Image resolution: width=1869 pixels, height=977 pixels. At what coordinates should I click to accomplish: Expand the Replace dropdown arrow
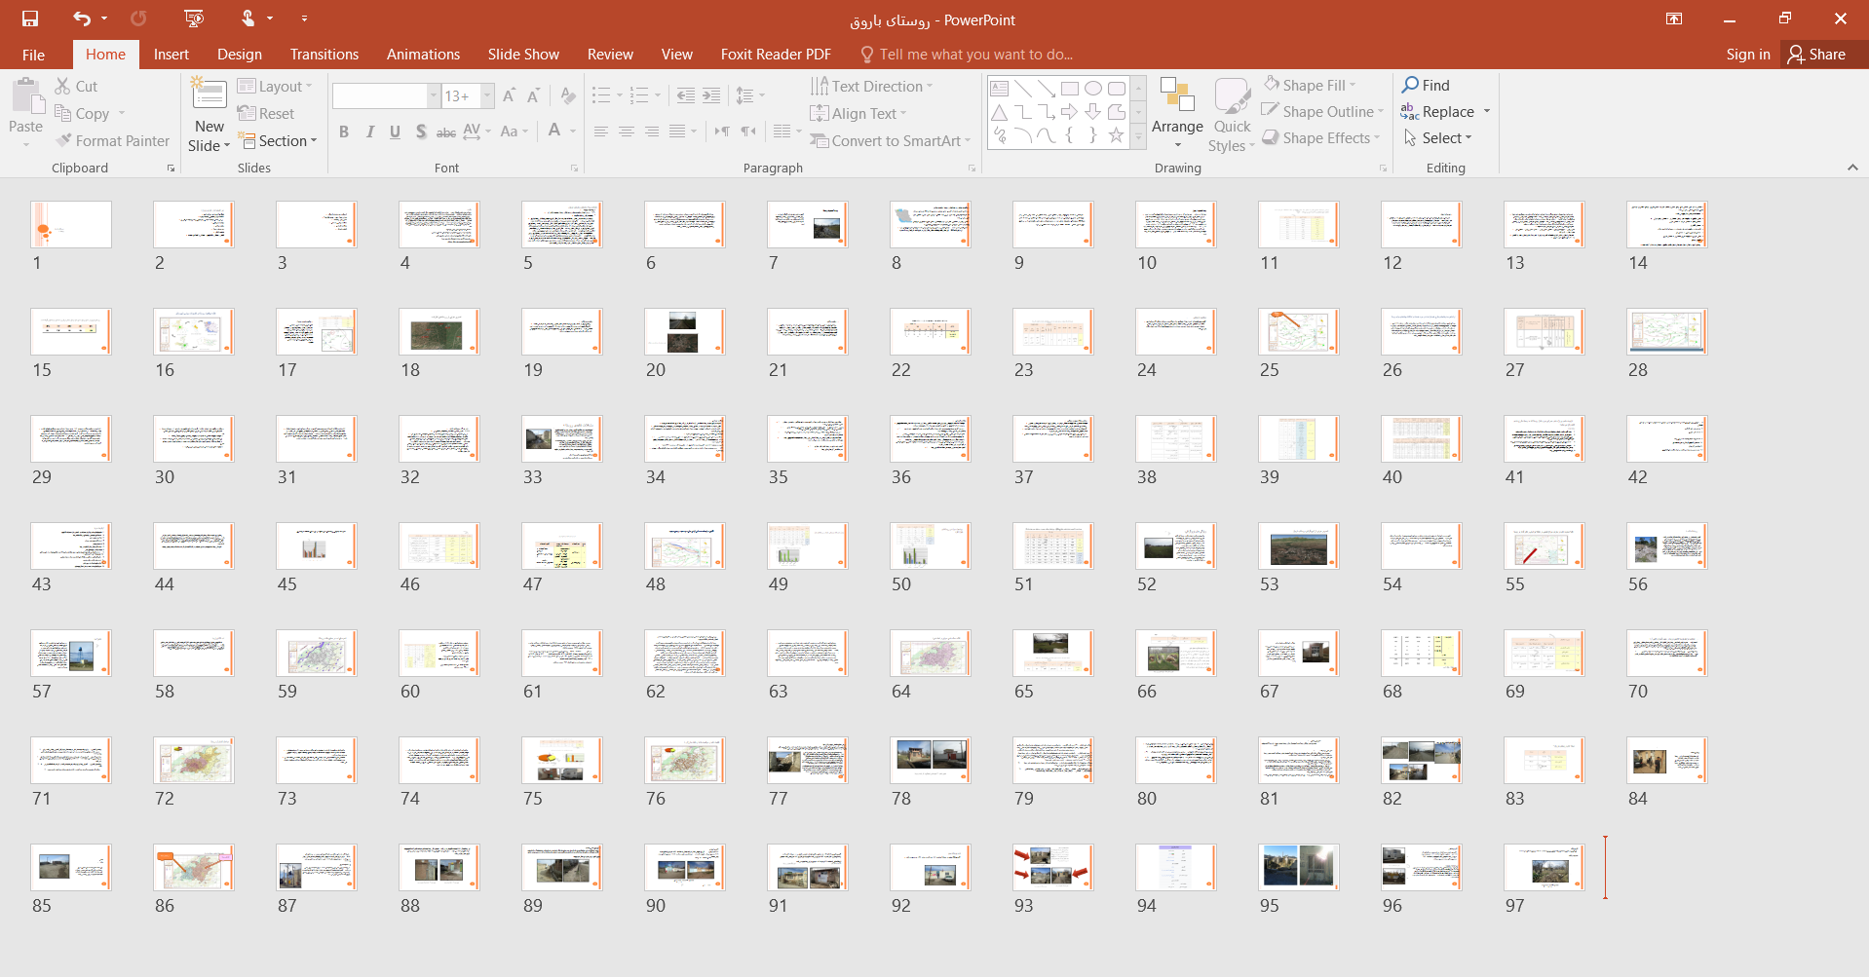click(x=1487, y=112)
